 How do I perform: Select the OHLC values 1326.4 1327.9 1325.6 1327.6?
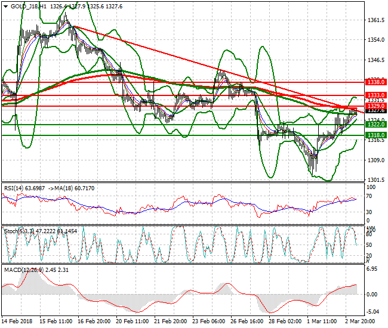[86, 7]
